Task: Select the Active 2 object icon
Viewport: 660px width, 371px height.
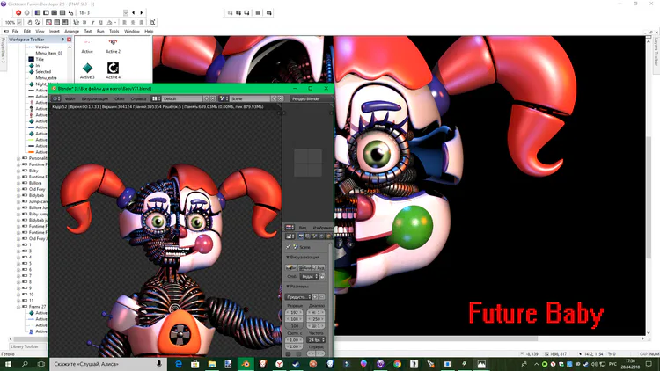Action: (113, 42)
